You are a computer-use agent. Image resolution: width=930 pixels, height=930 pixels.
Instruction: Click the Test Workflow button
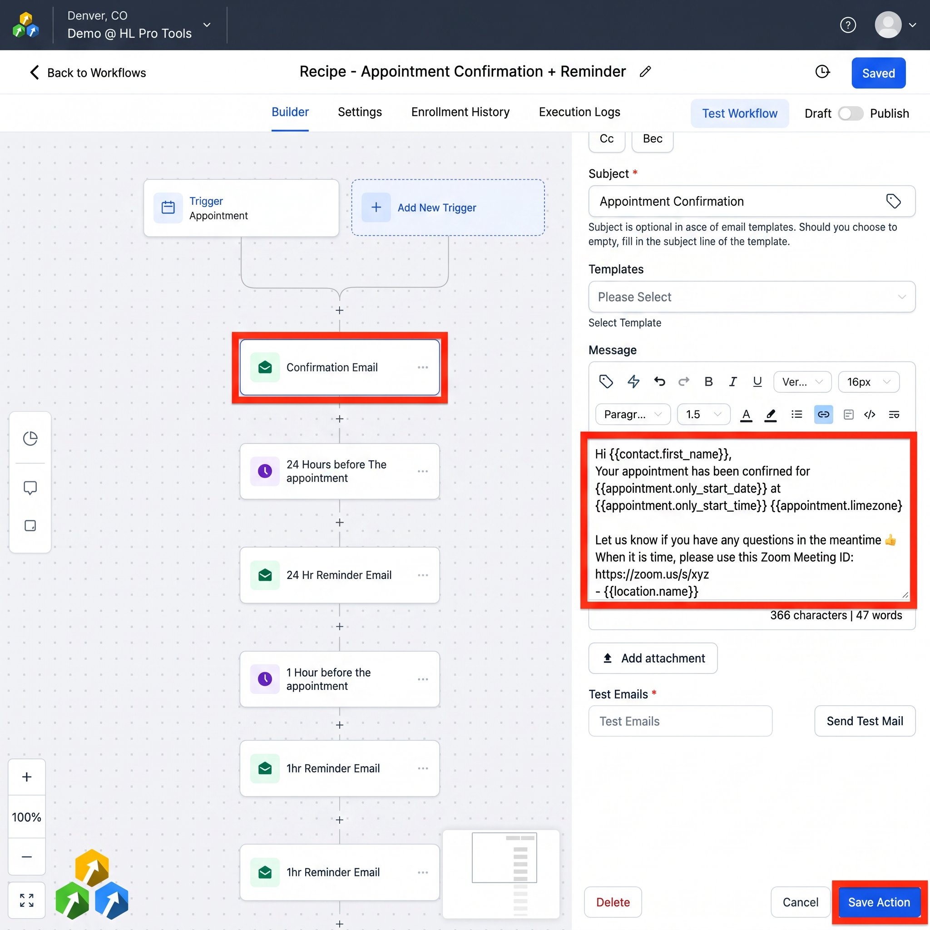(739, 114)
